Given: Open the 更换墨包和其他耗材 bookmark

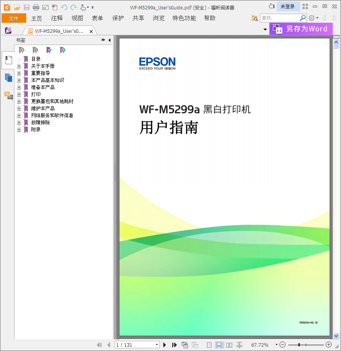Looking at the screenshot, I should [x=52, y=101].
